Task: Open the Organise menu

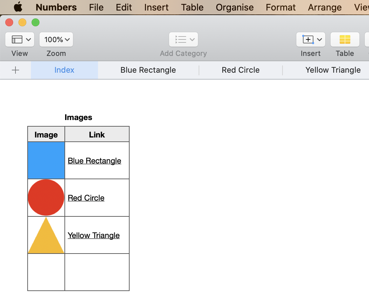Action: 234,7
